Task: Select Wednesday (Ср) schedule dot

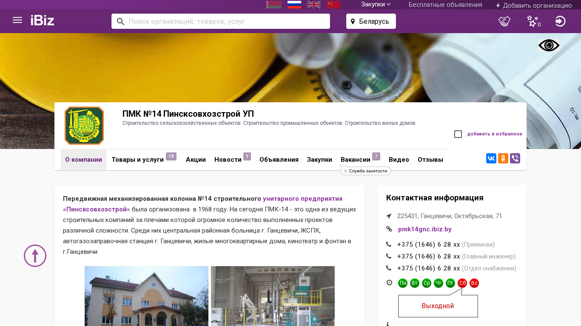Action: pyautogui.click(x=427, y=283)
